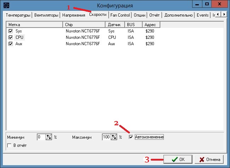
Task: Click the Отмена cancel button
Action: point(209,160)
